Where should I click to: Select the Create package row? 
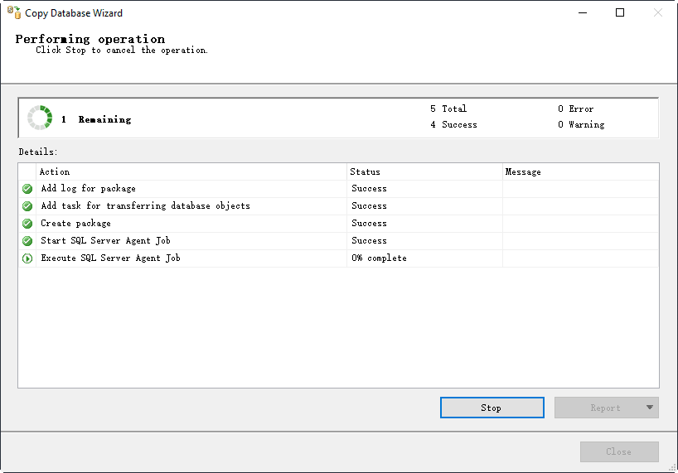click(x=76, y=224)
